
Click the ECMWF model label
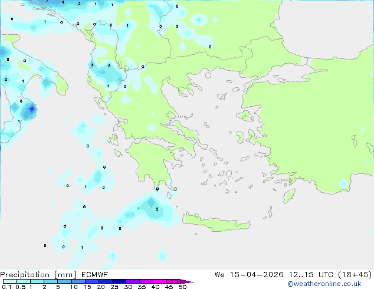point(95,275)
